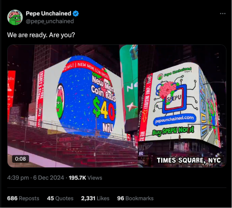
Task: Show the 686 Reposts list
Action: tap(23, 198)
